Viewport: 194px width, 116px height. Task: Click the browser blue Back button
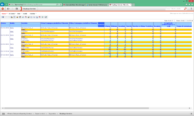click(2, 5)
